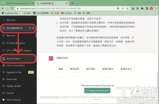
Task: Click Regenerate response button
Action: [x=97, y=90]
